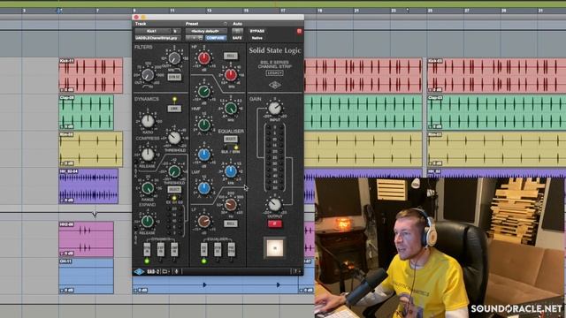Invert phase with the red Ø button
The height and width of the screenshot is (318, 566).
pyautogui.click(x=275, y=223)
